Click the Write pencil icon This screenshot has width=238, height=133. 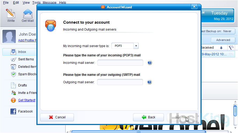pos(11,13)
